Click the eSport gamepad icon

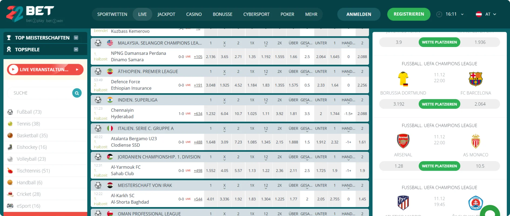pyautogui.click(x=10, y=206)
